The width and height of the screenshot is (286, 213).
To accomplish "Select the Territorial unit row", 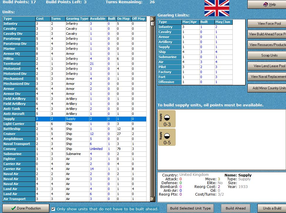I will pos(74,64).
